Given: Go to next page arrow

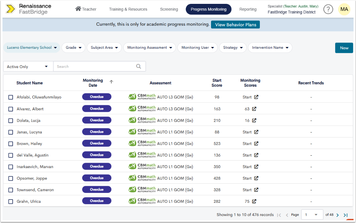Looking at the screenshot, I should (338, 215).
